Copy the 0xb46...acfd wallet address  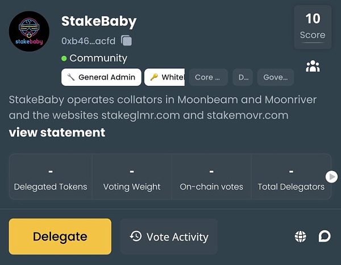127,40
